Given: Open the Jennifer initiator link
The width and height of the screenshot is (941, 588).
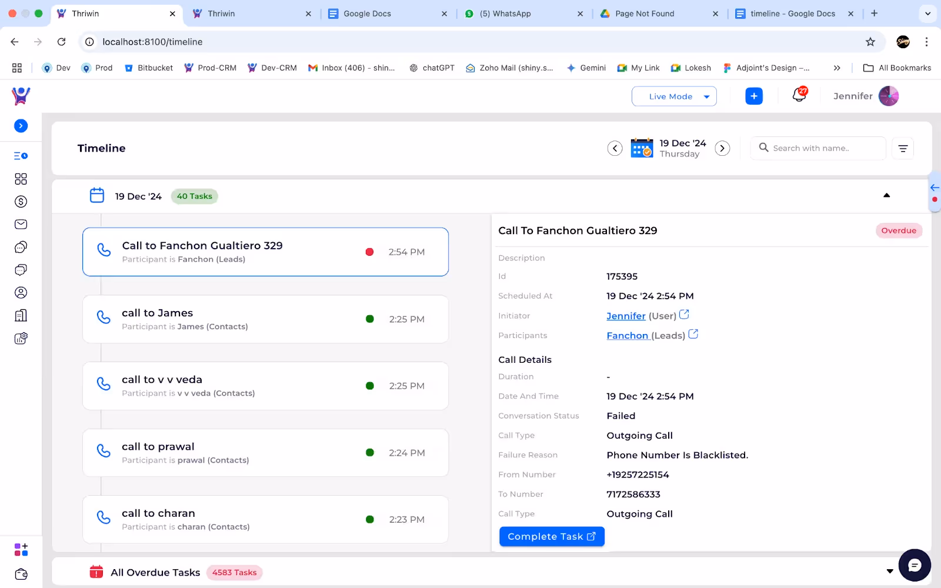Looking at the screenshot, I should [x=626, y=316].
